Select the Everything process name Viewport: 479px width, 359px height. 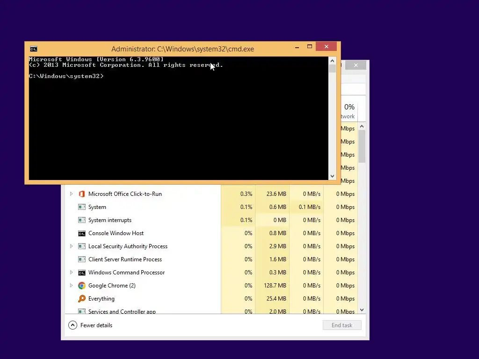102,299
